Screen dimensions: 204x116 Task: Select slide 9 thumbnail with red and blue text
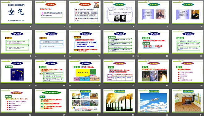pos(85,42)
